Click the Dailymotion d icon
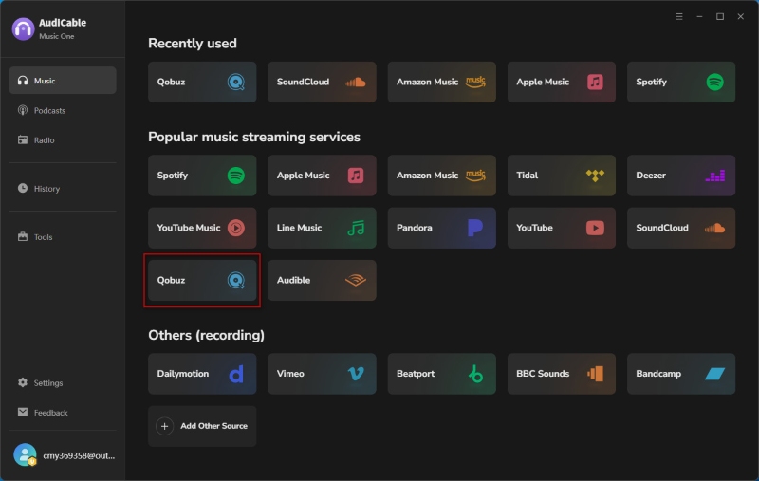759x481 pixels. (x=235, y=374)
